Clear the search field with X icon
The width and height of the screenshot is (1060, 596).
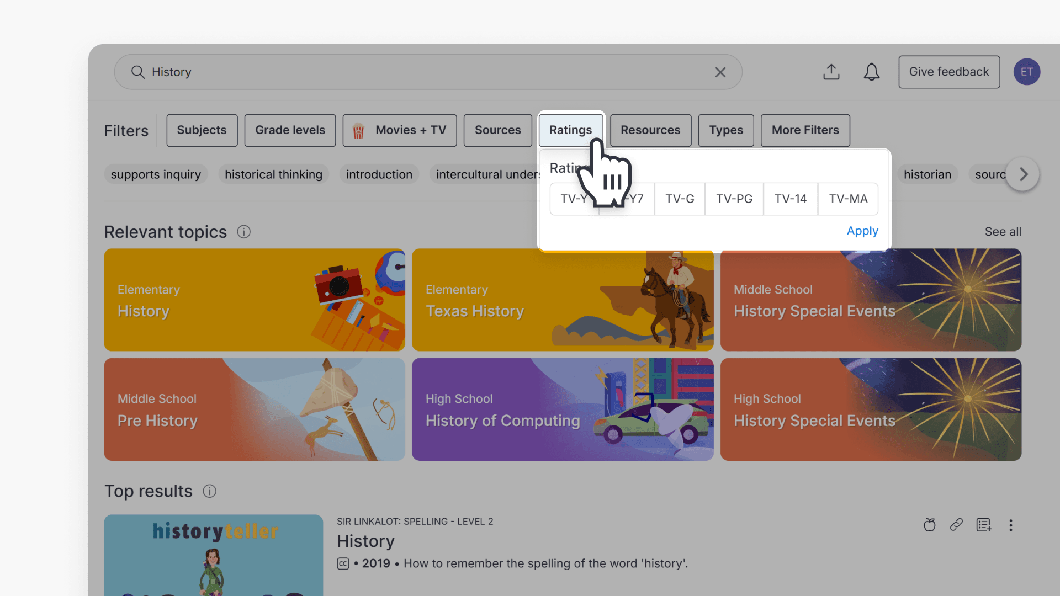pos(720,72)
